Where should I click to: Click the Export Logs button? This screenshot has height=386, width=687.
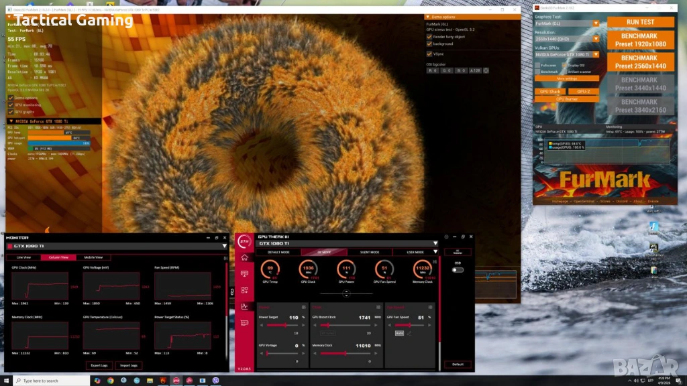99,365
